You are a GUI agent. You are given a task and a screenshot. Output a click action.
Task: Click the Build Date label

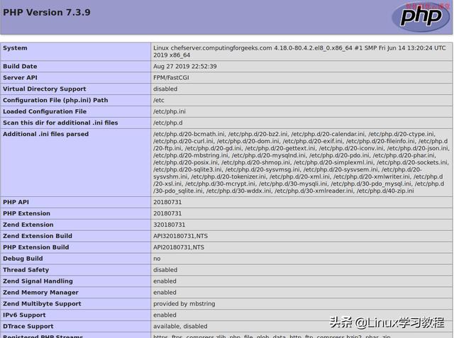coord(20,66)
